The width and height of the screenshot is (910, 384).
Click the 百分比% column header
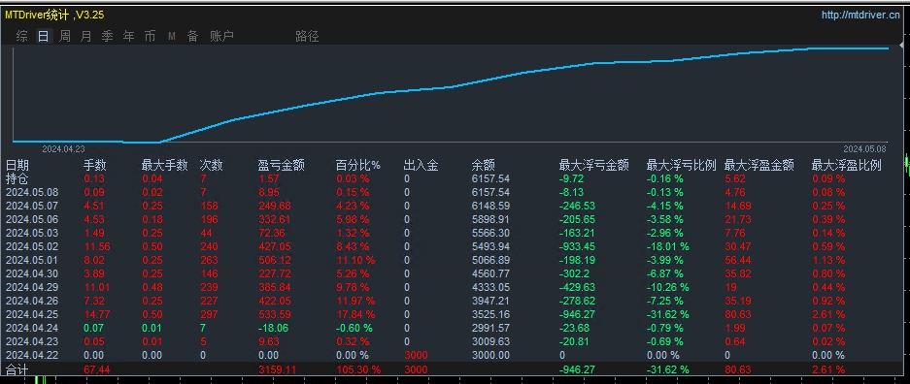click(x=358, y=166)
